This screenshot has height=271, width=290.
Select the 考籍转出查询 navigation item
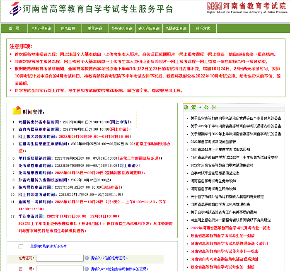[176, 29]
